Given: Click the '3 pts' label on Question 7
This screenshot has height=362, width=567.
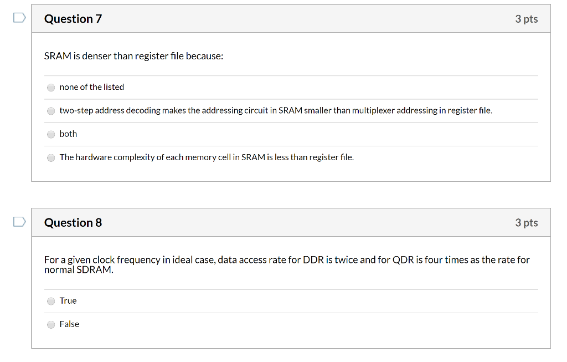Looking at the screenshot, I should (x=525, y=18).
